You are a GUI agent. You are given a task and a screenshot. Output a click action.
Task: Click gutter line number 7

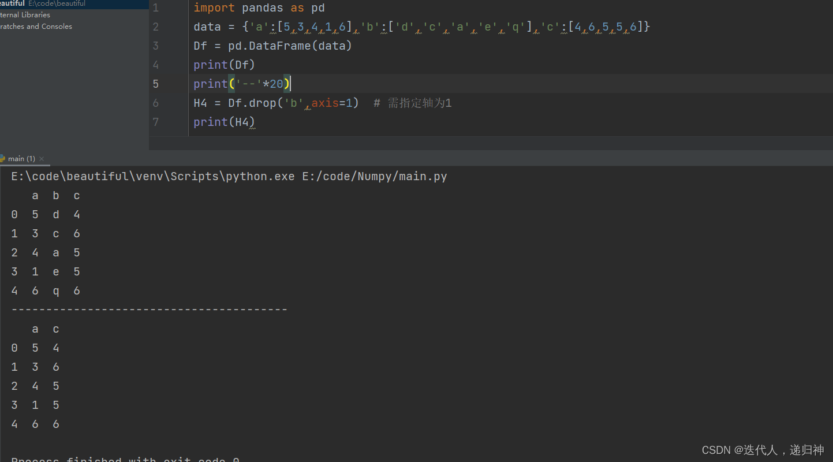click(156, 122)
